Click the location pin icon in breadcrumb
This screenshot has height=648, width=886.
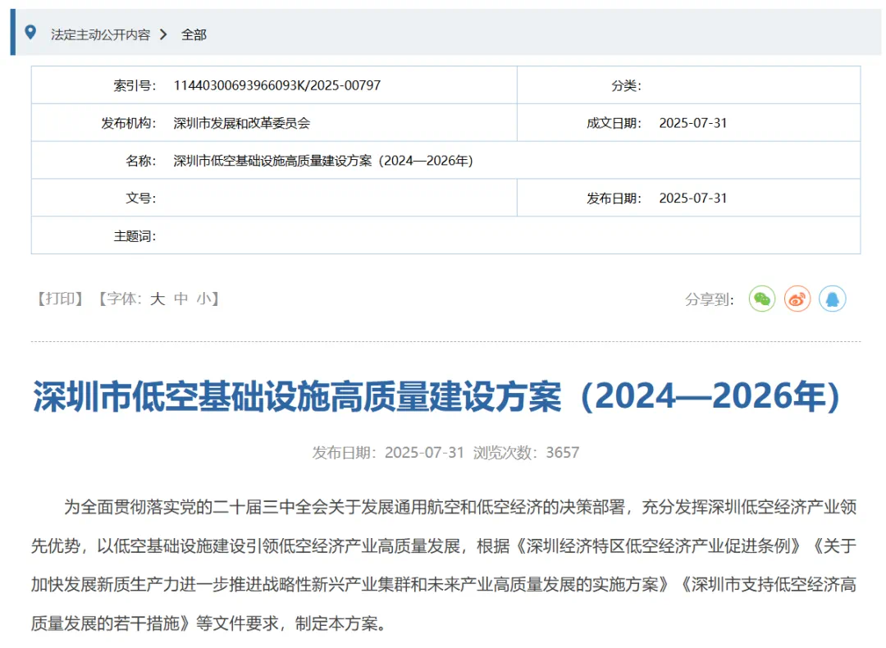[x=31, y=33]
